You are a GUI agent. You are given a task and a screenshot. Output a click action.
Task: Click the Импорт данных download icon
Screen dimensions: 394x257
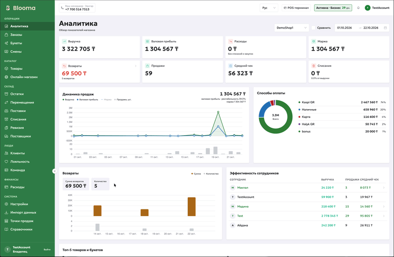6,212
